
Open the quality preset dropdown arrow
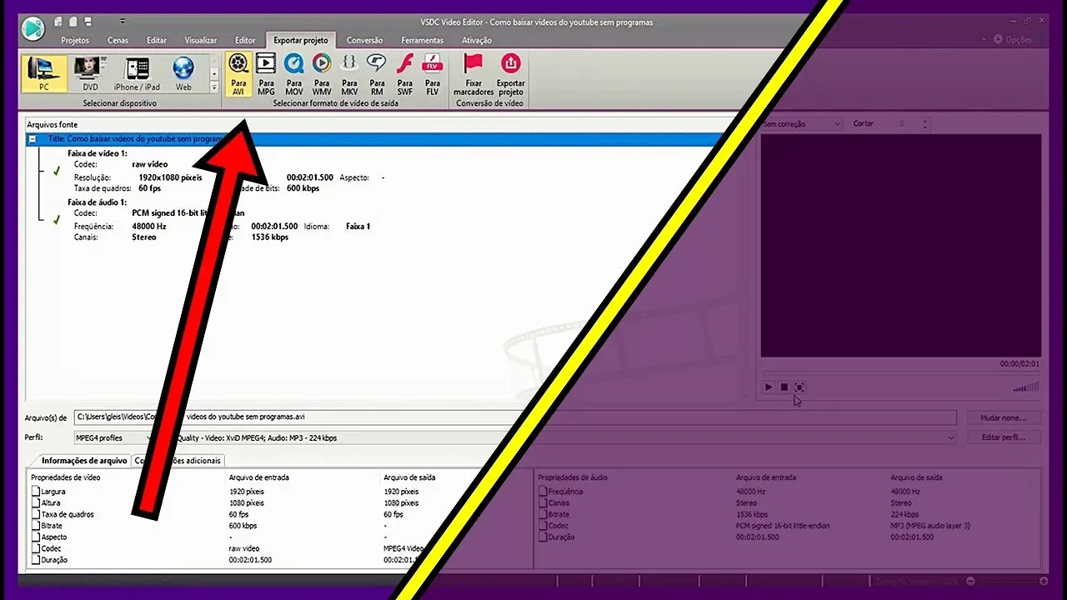point(950,437)
